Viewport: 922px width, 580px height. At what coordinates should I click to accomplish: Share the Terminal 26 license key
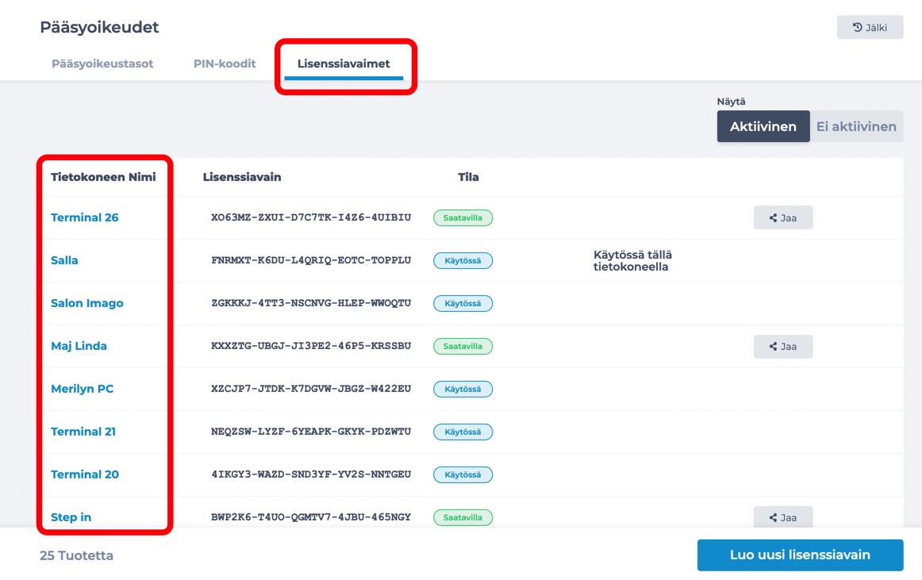point(782,217)
